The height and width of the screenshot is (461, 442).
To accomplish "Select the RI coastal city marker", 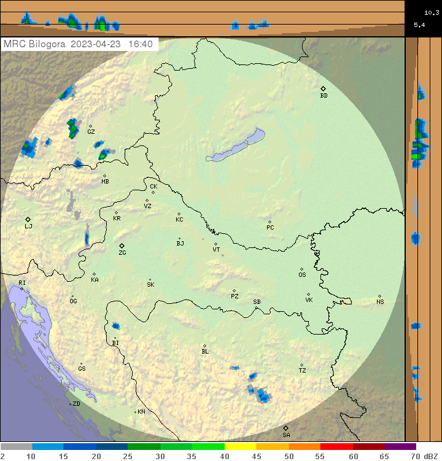I will click(x=22, y=287).
